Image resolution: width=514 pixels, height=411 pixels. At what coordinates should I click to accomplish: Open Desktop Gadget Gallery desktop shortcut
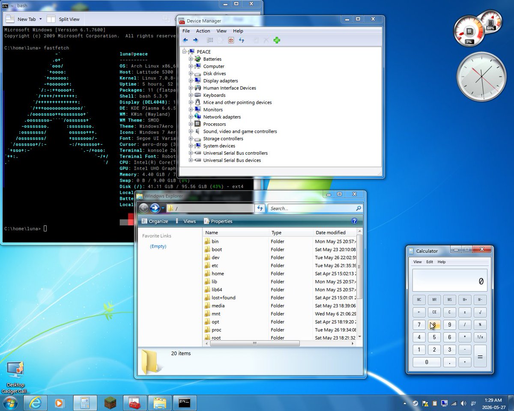[x=15, y=377]
